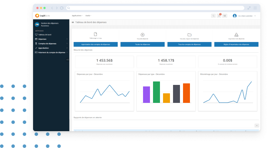Click the 'Dépenses par type - Décembre' chart title
The width and height of the screenshot is (268, 148).
[x=151, y=74]
